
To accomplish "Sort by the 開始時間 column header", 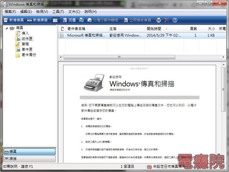I will coord(164,29).
